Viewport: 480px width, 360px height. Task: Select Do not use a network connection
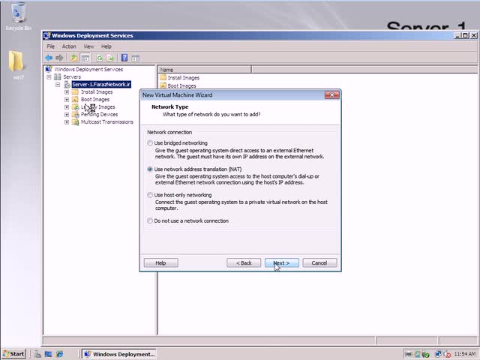(x=150, y=220)
